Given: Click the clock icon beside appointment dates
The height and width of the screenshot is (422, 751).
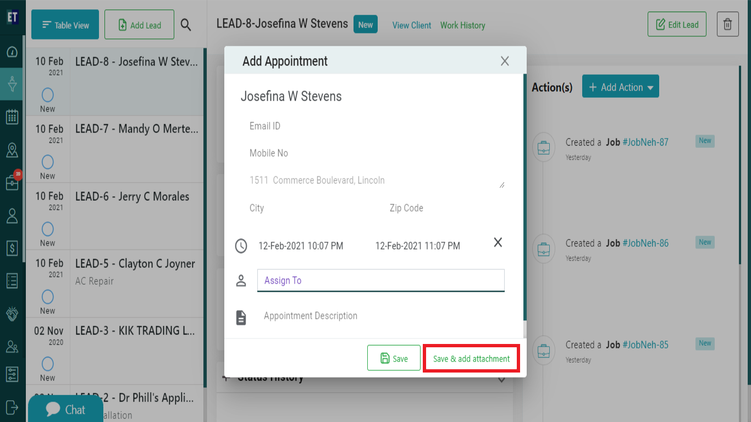Looking at the screenshot, I should pyautogui.click(x=241, y=246).
